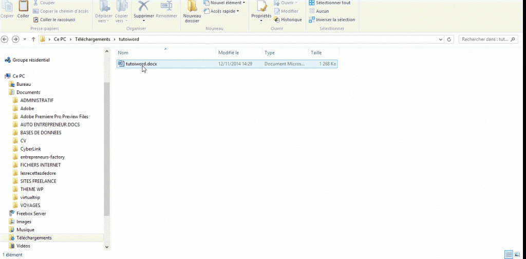Click Couper in the clipboard group
526x259 pixels.
point(44,3)
